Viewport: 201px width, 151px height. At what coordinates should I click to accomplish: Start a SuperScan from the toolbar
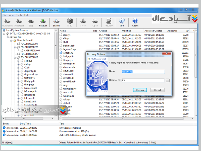point(19,22)
